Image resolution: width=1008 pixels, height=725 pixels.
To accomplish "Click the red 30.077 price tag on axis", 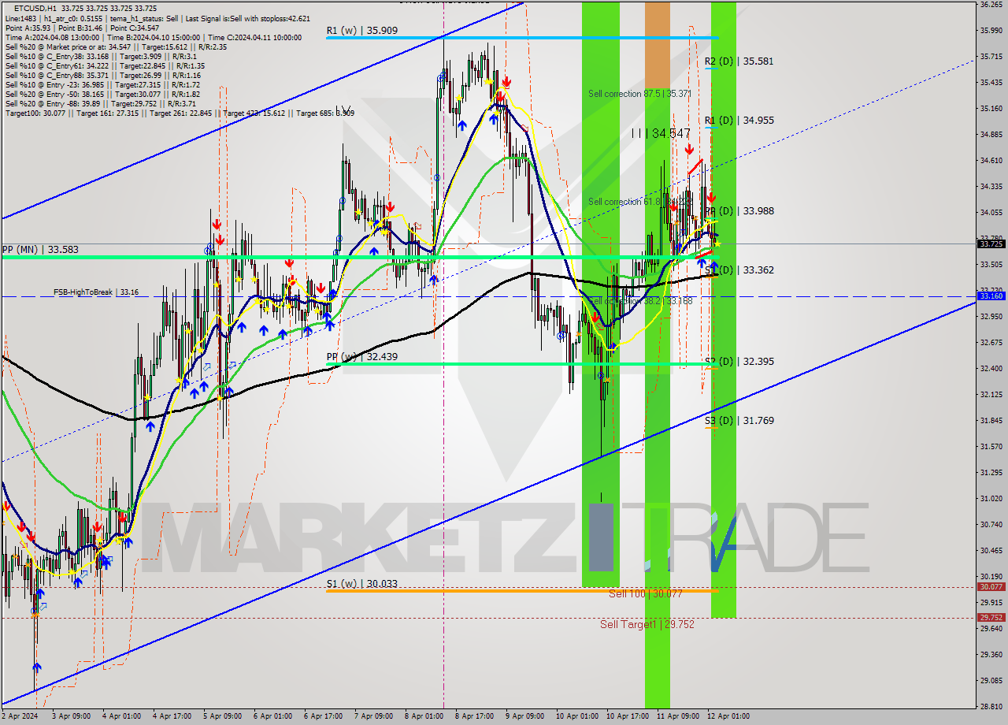I will [x=991, y=586].
